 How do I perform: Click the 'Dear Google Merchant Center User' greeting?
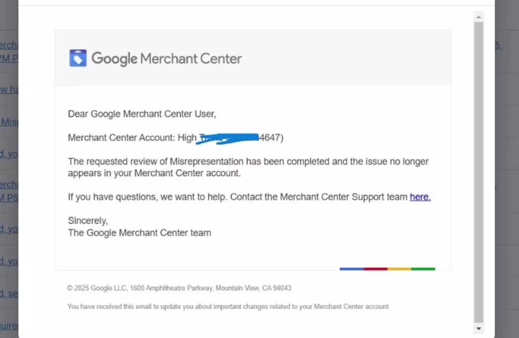pyautogui.click(x=141, y=113)
